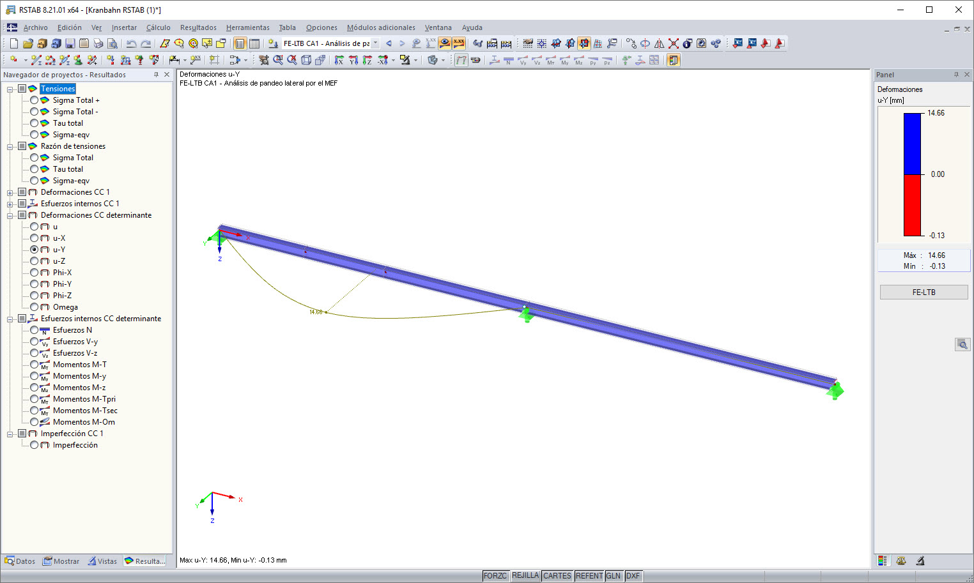This screenshot has height=583, width=974.
Task: Toggle the REJILLA status bar button
Action: pos(525,576)
